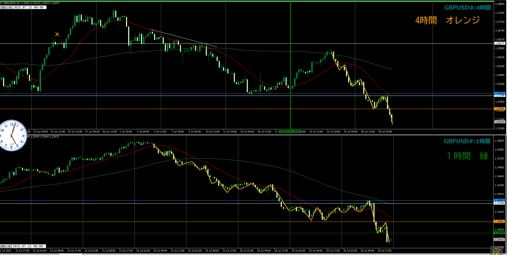
Task: Click '30 Jul 17:00' on 1-hour time axis
Action: point(385,251)
